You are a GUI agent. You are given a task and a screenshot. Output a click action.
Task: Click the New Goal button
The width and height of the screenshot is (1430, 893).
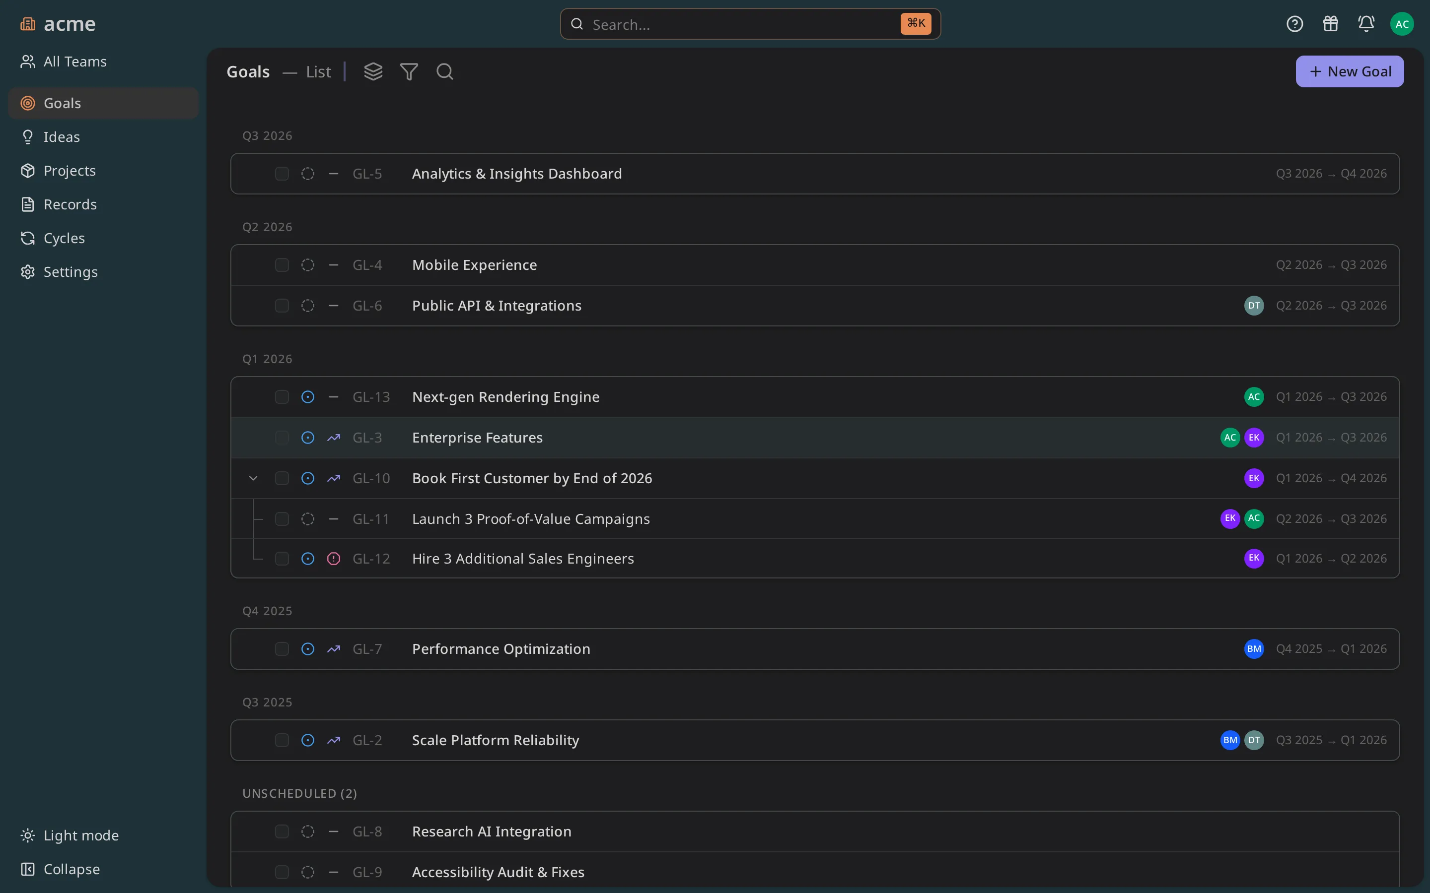(x=1350, y=71)
